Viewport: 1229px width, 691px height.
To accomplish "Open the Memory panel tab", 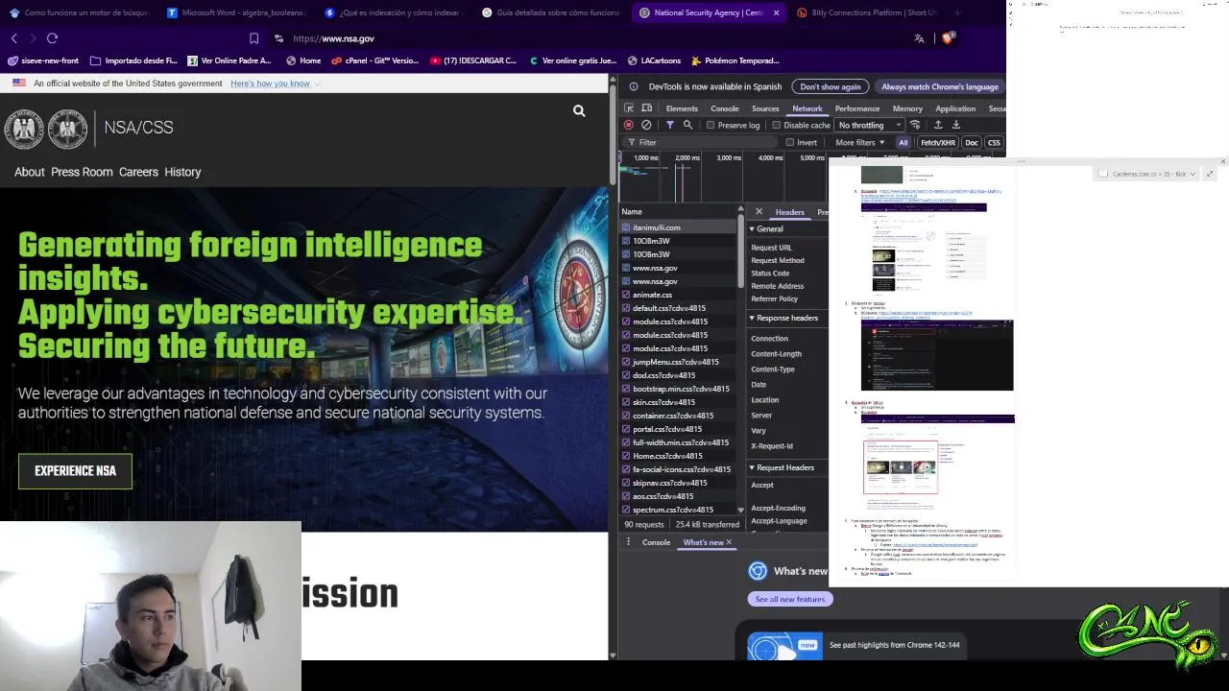I will pos(907,108).
